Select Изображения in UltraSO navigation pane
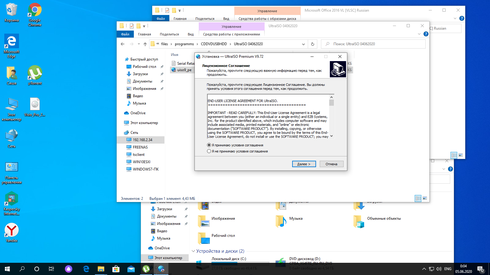 tap(145, 89)
